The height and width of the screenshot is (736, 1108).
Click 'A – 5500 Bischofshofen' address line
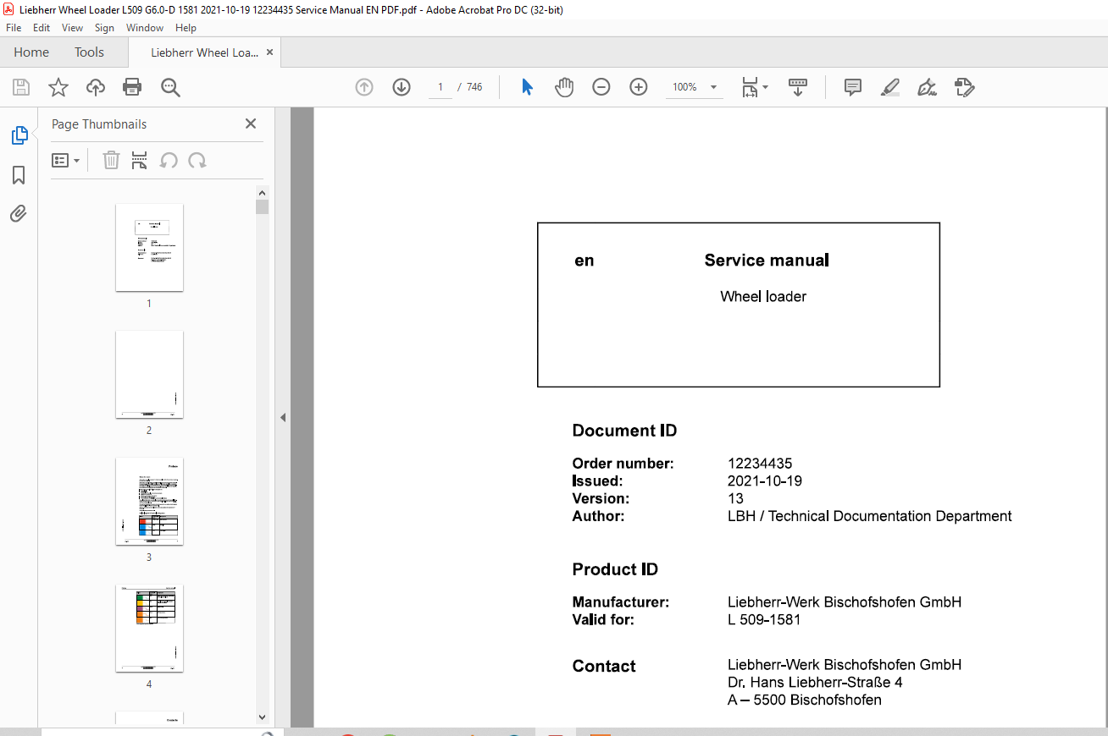point(805,700)
